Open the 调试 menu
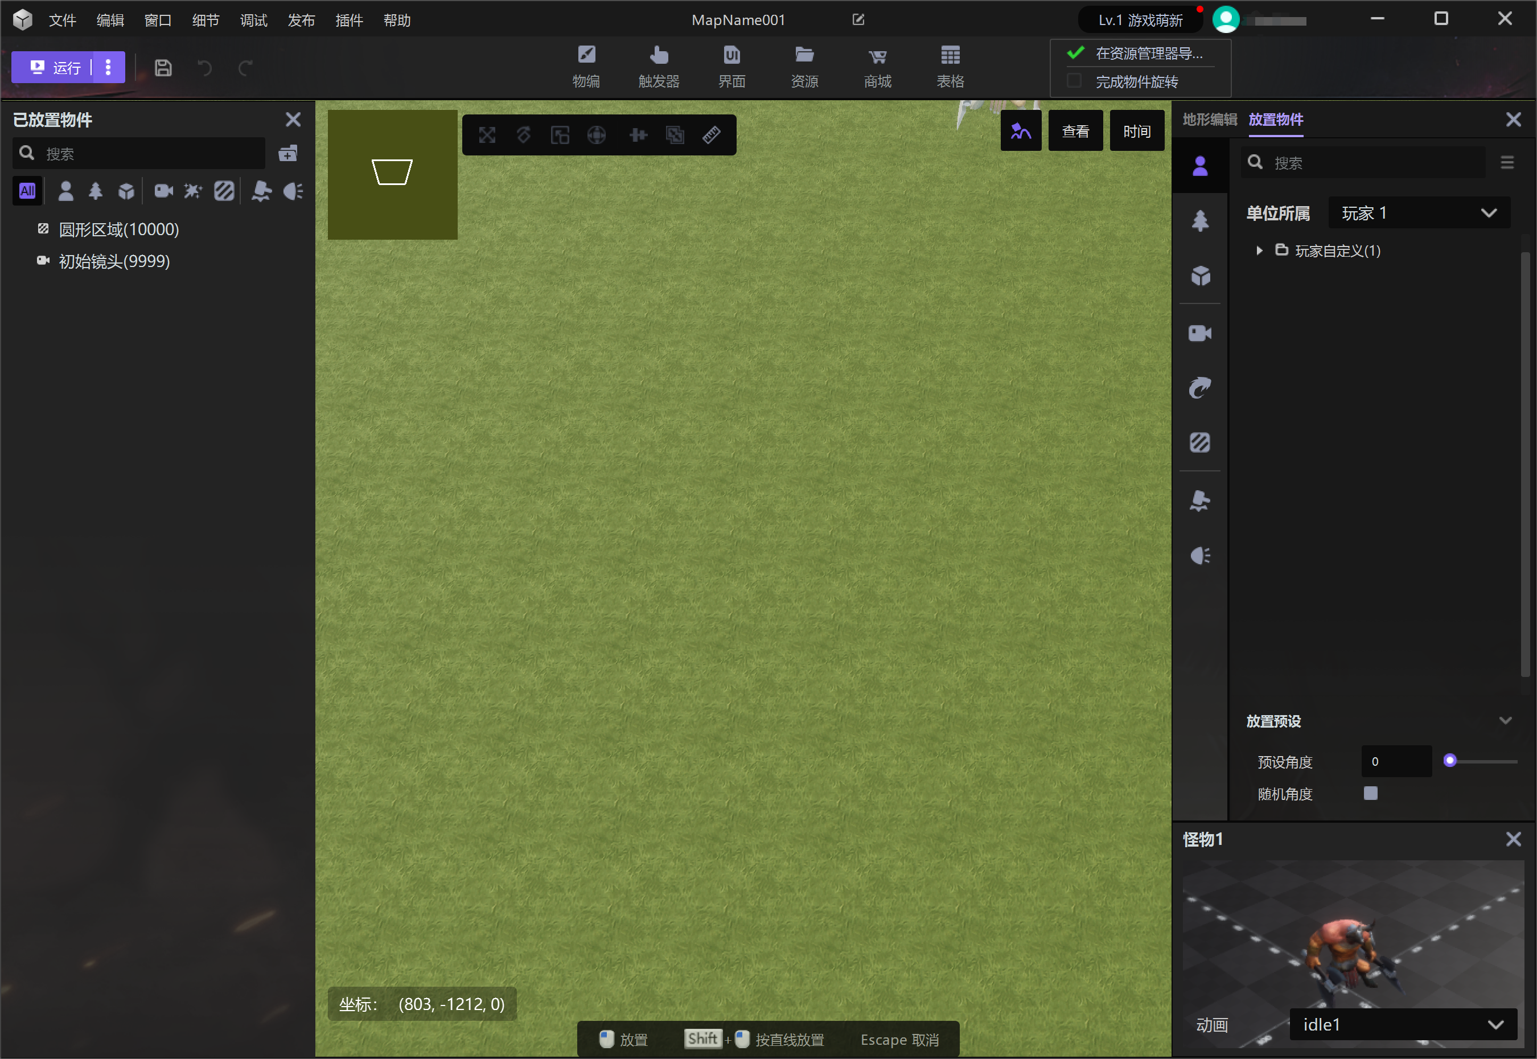 pos(253,20)
